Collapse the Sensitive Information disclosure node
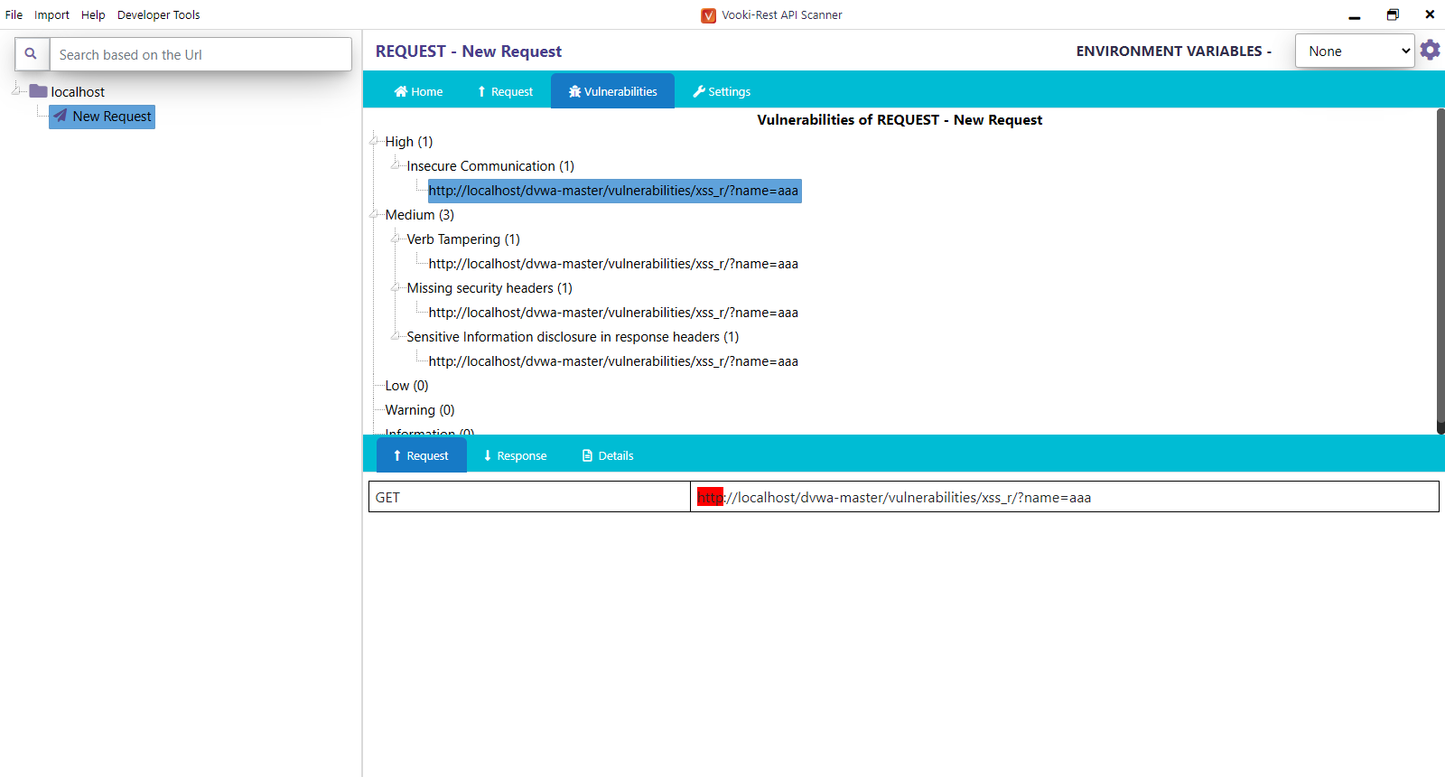 [x=396, y=334]
